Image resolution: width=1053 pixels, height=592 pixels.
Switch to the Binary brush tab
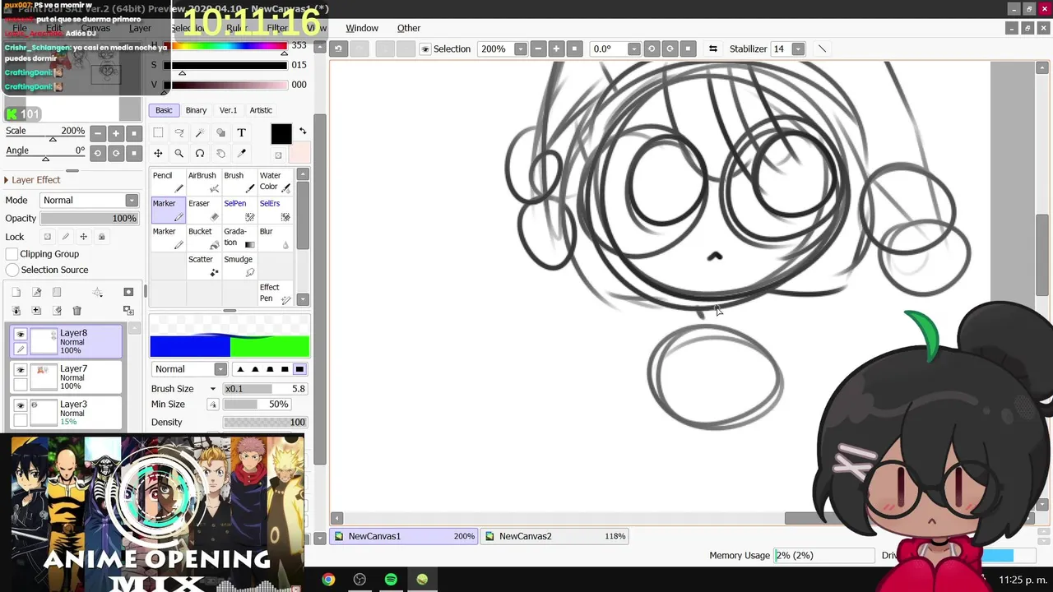[196, 110]
